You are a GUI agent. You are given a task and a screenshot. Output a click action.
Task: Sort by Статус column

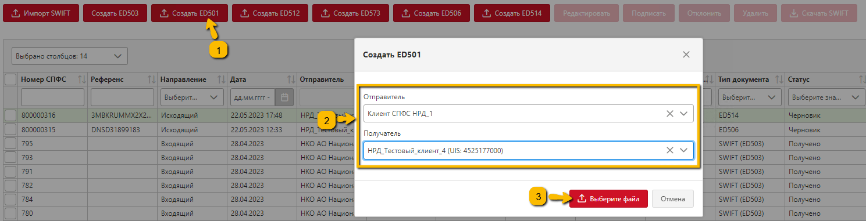(860, 79)
